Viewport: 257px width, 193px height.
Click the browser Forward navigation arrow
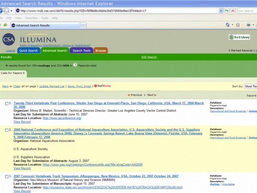[6, 11]
